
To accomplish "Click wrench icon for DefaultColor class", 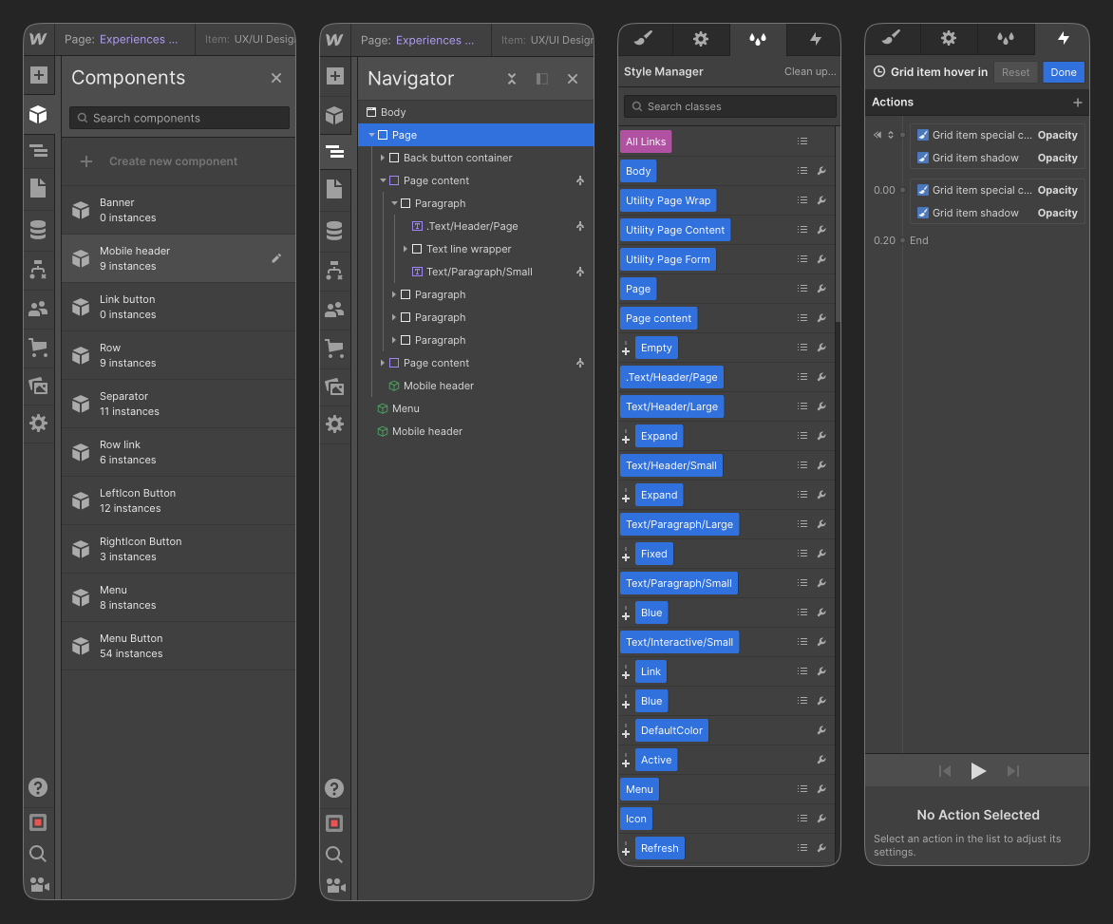I will (821, 730).
